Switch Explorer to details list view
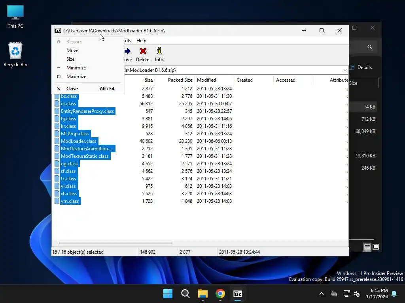Screen dimensions: 405x303 coord(367,247)
